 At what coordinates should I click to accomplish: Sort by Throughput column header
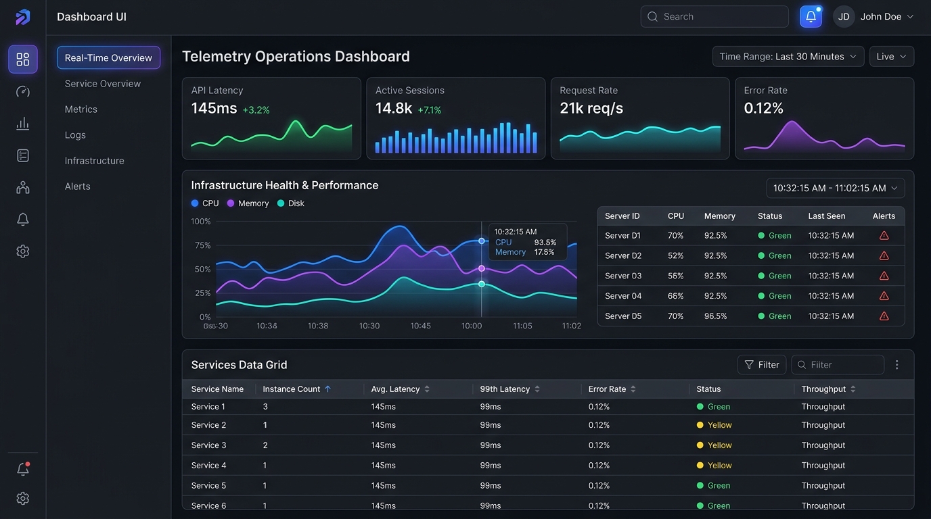(x=829, y=389)
